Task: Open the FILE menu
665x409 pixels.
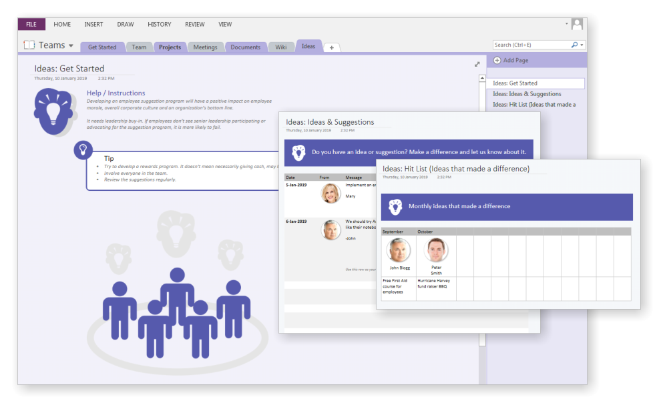Action: [x=31, y=24]
